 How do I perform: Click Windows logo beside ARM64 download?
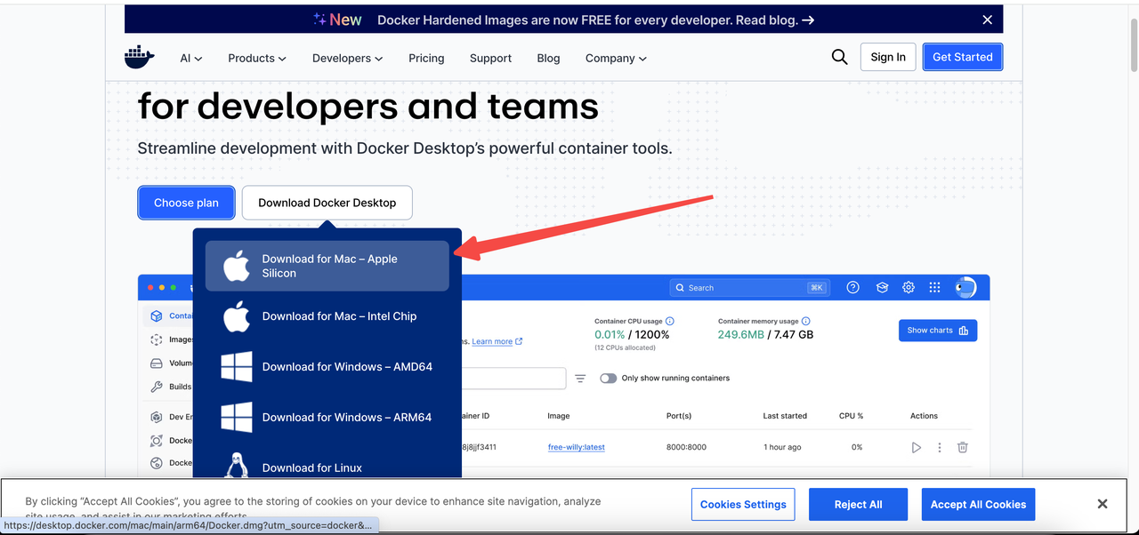coord(237,418)
